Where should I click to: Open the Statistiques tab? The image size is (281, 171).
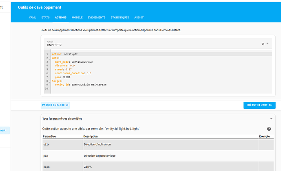[x=120, y=18]
